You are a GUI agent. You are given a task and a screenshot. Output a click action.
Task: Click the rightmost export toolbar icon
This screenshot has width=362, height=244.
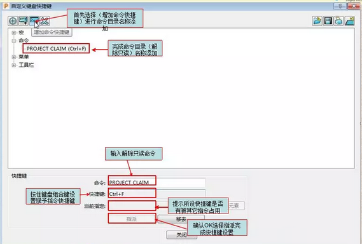[x=349, y=21]
